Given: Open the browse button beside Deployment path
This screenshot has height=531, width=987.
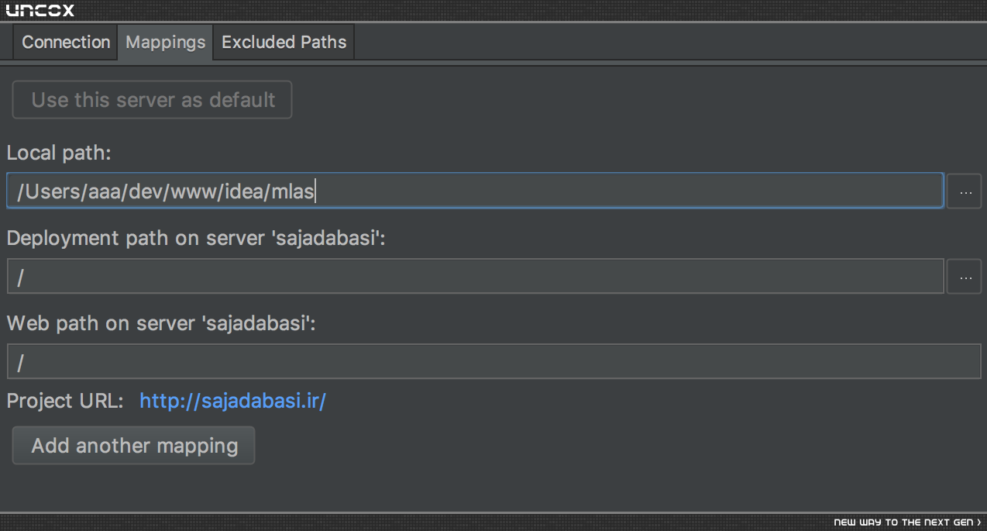Looking at the screenshot, I should 965,277.
